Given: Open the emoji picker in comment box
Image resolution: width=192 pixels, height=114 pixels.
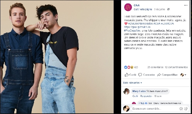Looking at the screenshot, I should tap(181, 109).
